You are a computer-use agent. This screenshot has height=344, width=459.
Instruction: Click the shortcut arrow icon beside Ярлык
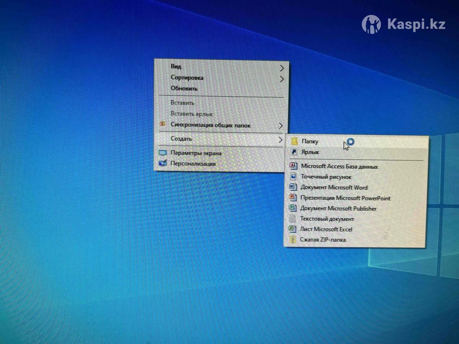[x=294, y=152]
